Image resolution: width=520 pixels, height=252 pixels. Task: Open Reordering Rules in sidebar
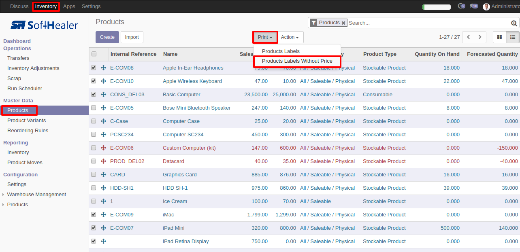(28, 131)
